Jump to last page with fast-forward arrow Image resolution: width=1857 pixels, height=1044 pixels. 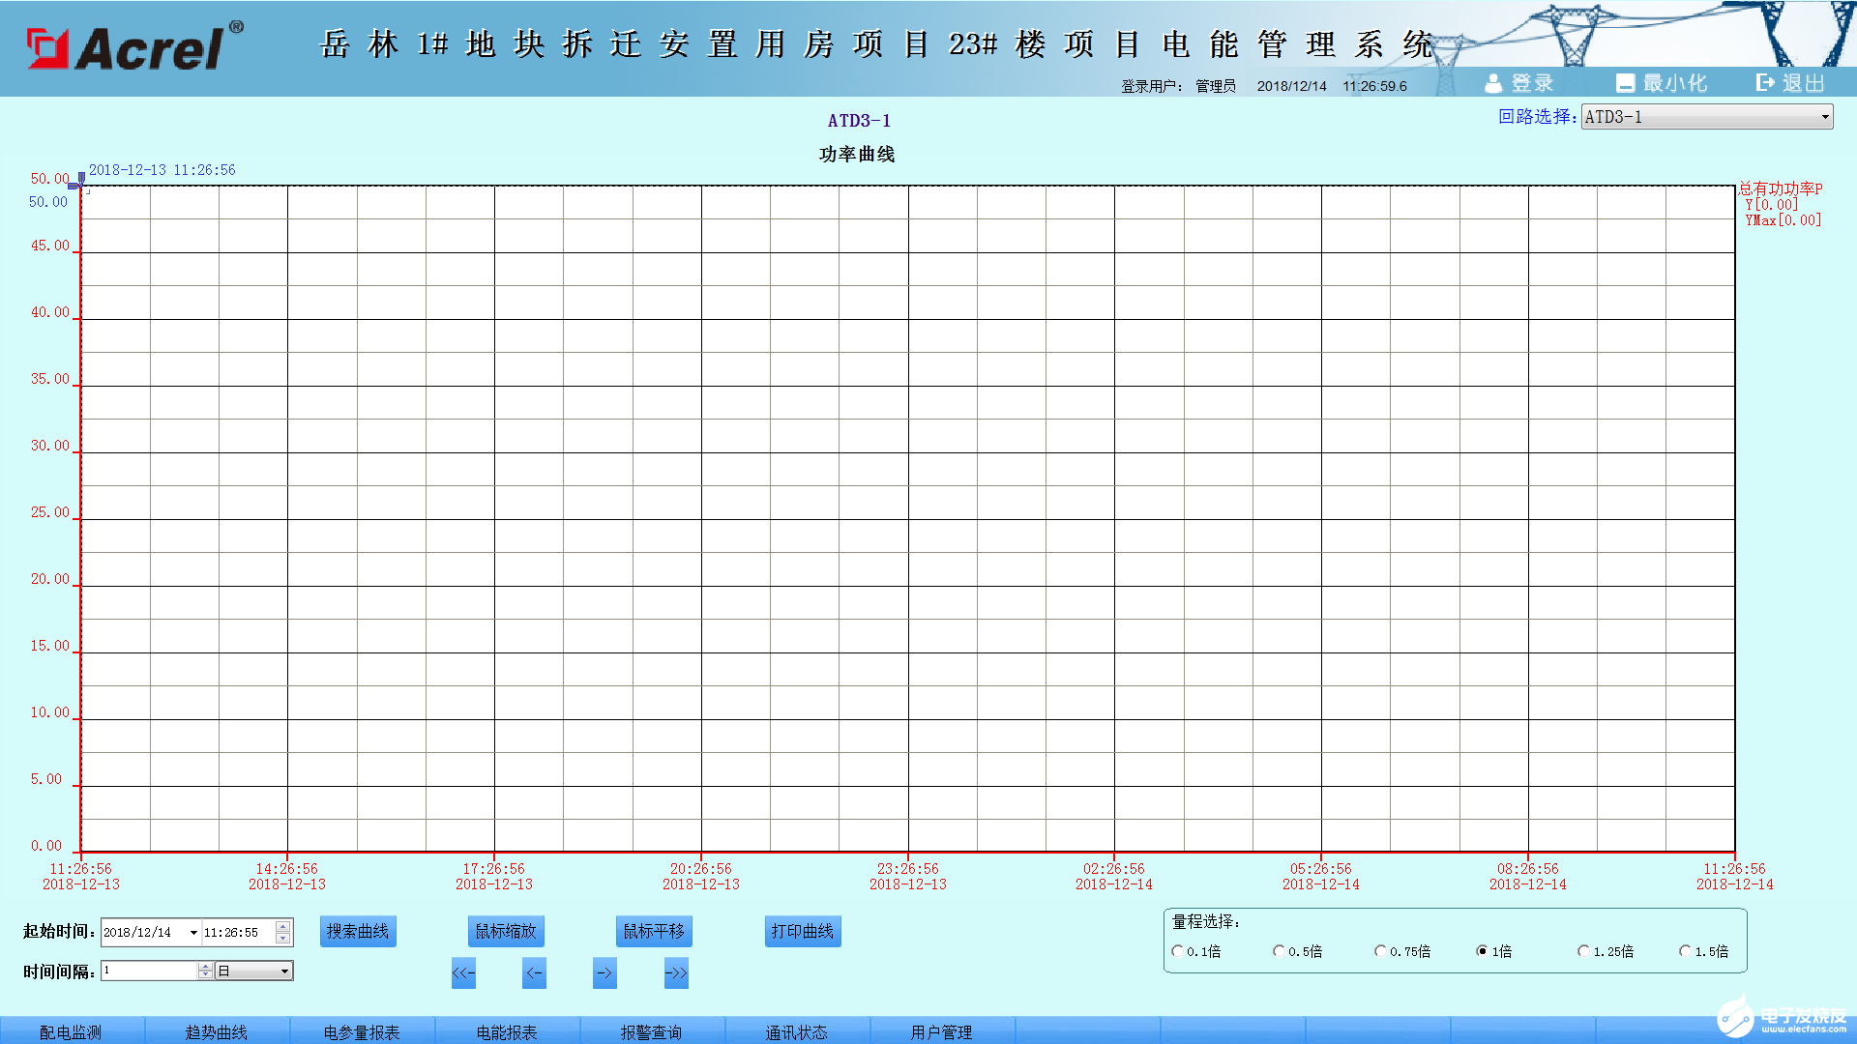[675, 973]
